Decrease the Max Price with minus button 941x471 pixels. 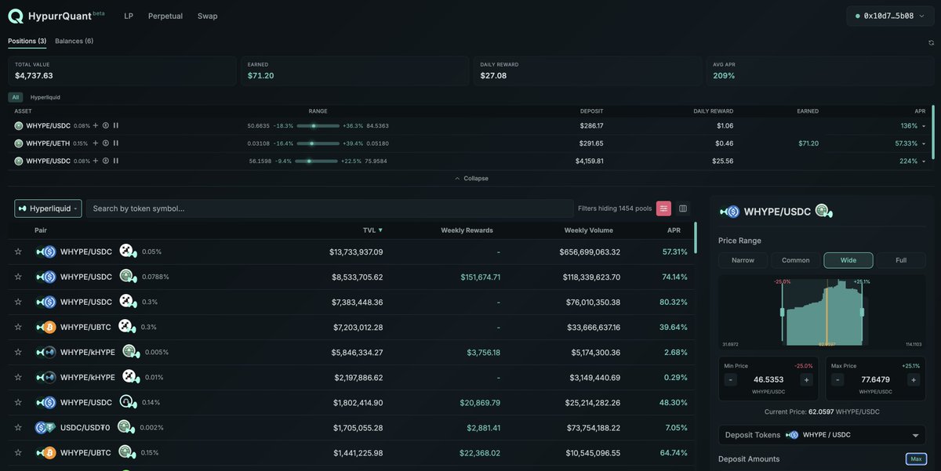[838, 379]
